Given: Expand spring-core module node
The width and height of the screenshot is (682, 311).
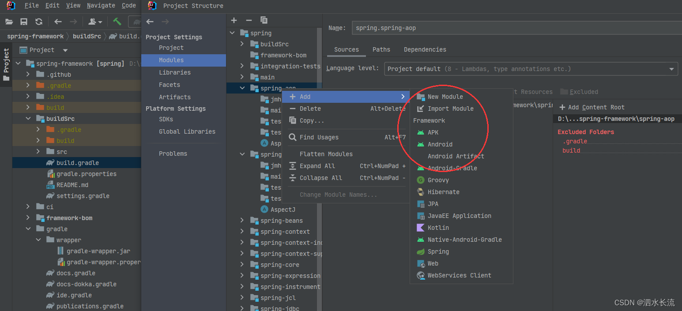Looking at the screenshot, I should (x=242, y=265).
